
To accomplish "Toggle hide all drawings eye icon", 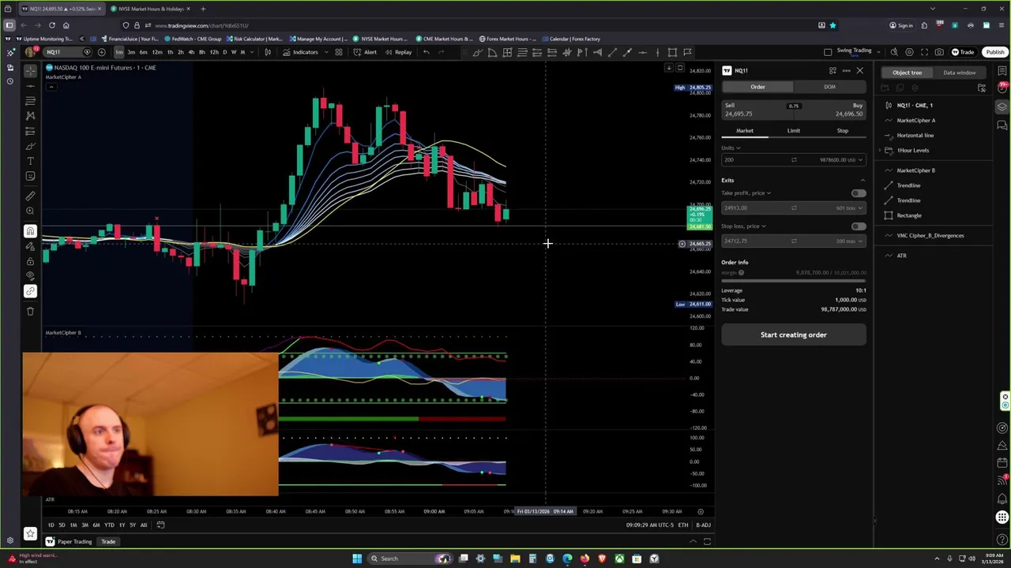I will point(30,276).
